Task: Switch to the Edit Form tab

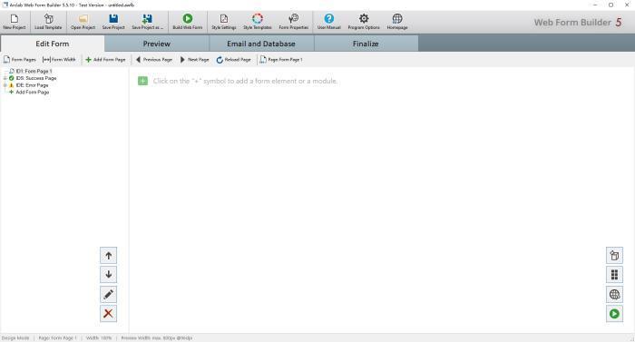Action: point(53,44)
